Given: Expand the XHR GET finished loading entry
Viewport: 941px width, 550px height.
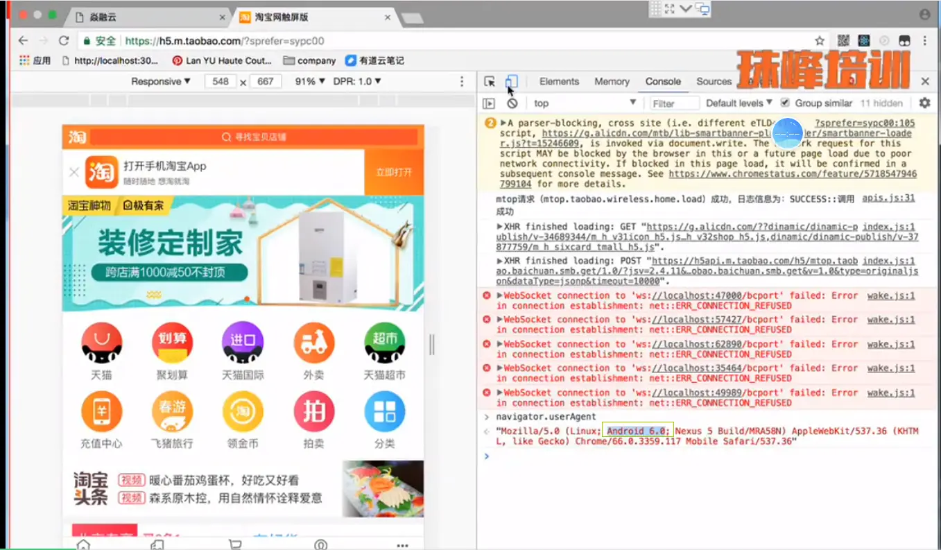Looking at the screenshot, I should pos(500,227).
